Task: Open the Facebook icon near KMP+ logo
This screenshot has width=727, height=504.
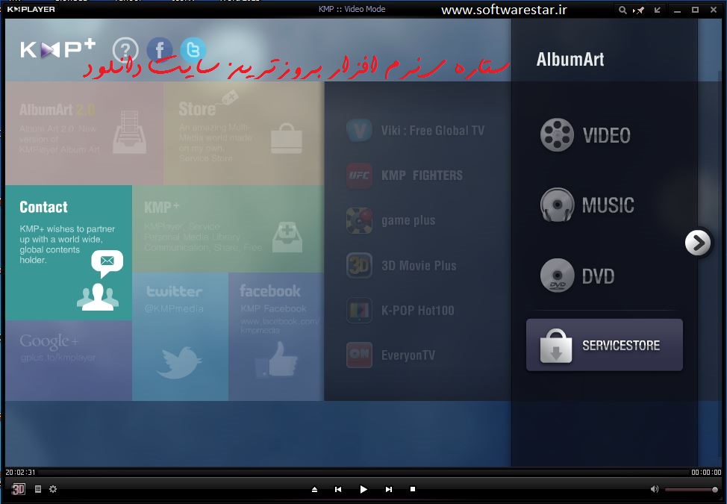Action: (160, 49)
